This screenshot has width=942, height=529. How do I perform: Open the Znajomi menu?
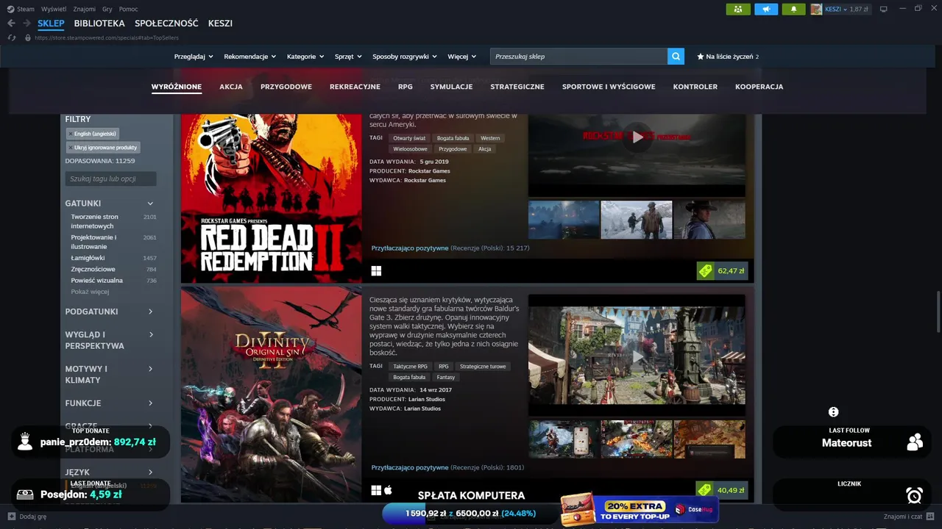[85, 10]
